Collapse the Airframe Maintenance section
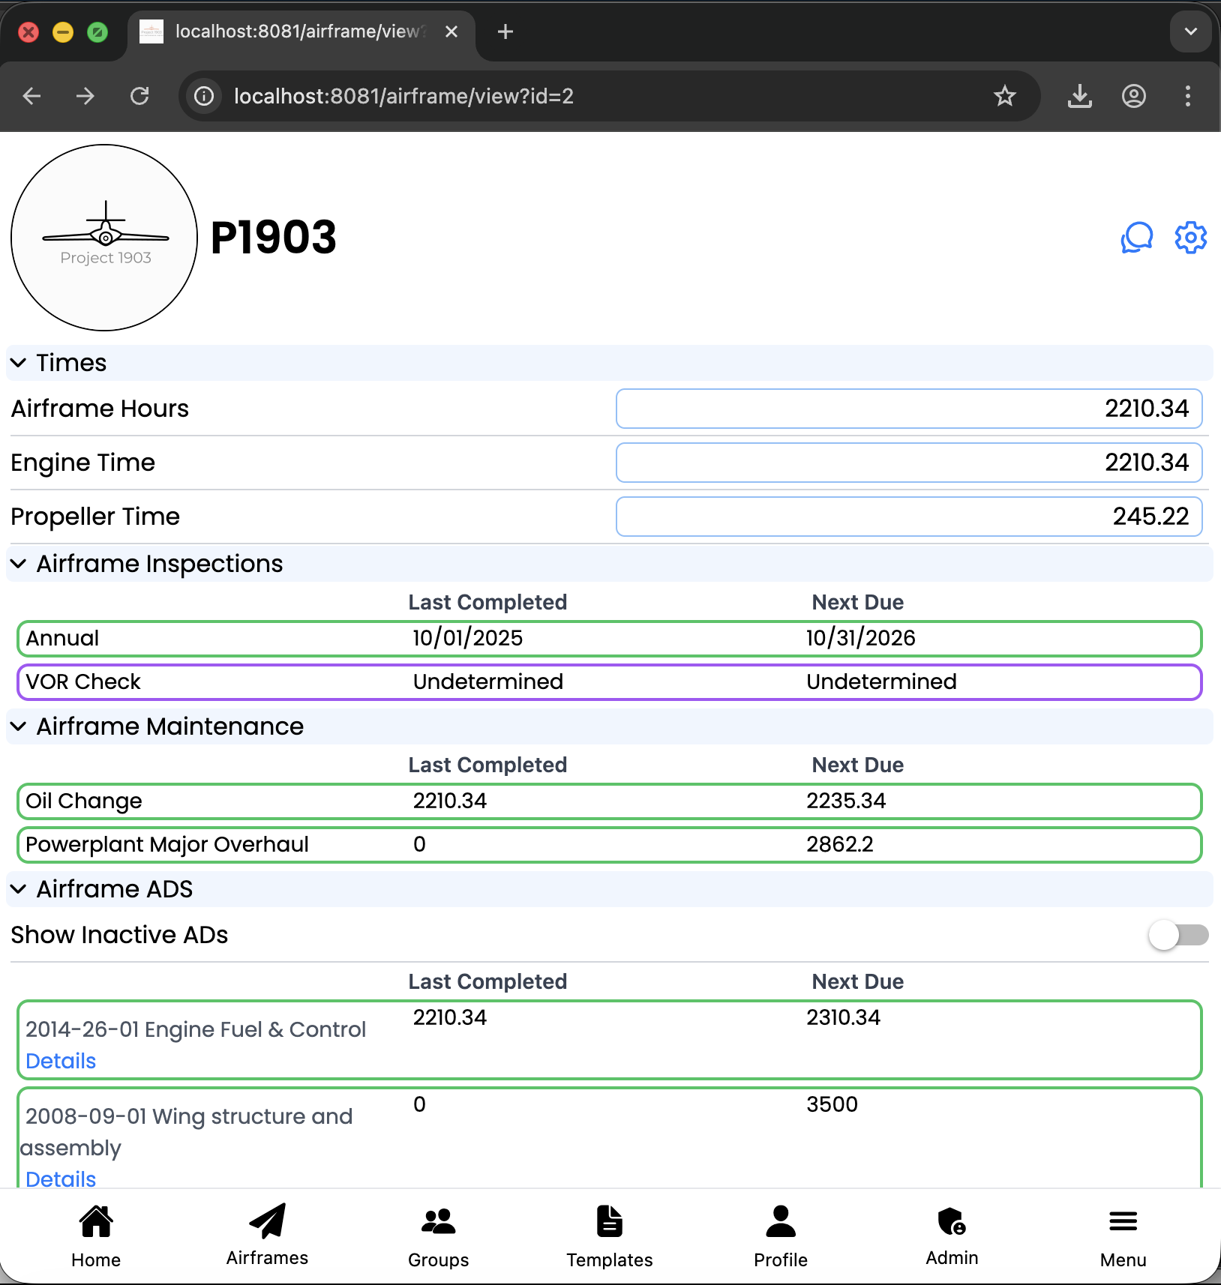The image size is (1221, 1285). [19, 726]
